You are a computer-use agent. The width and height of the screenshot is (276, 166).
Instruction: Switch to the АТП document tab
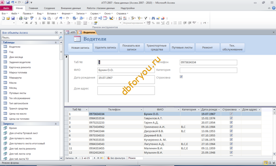(71, 33)
